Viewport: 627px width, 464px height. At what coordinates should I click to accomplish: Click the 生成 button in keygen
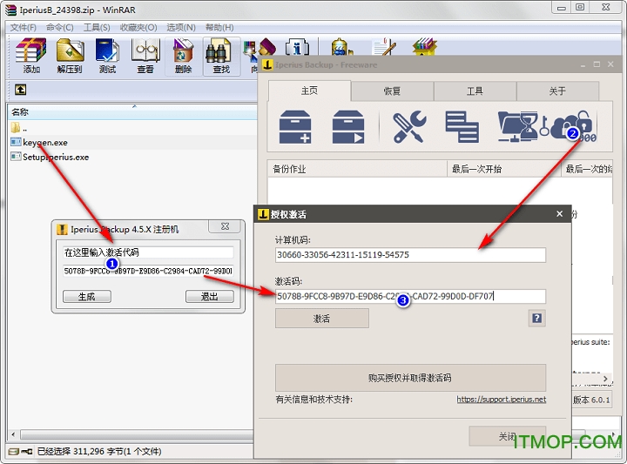coord(87,296)
